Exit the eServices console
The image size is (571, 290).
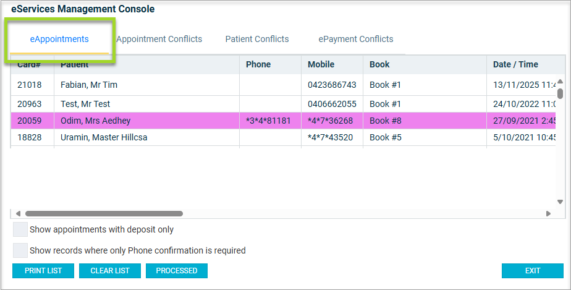[532, 271]
